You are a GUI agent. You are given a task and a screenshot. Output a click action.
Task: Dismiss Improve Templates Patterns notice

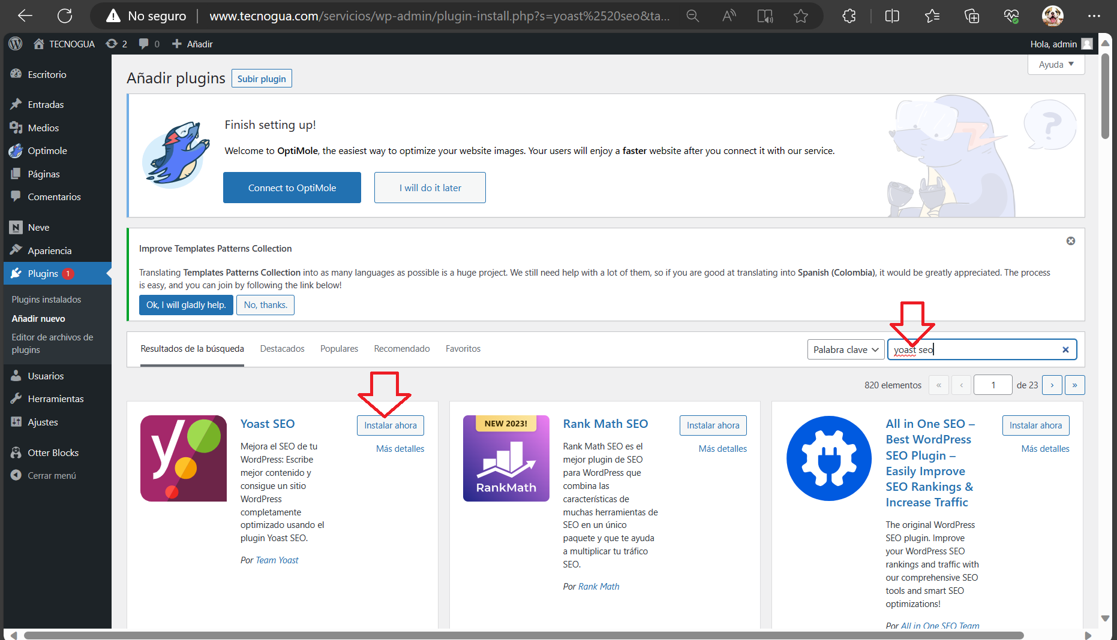1071,241
